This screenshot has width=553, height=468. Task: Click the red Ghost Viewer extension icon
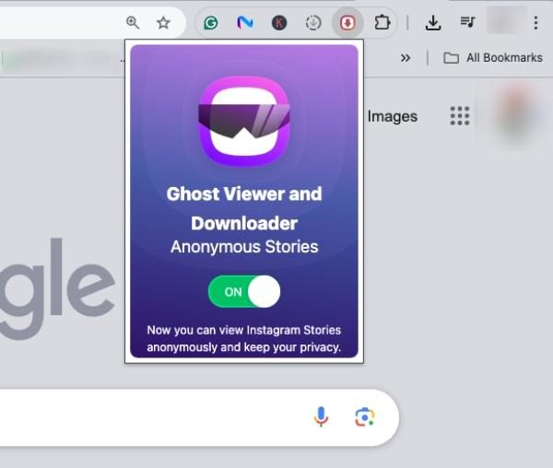point(347,23)
